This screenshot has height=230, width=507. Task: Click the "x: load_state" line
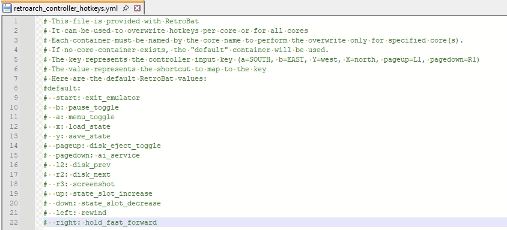(x=77, y=126)
